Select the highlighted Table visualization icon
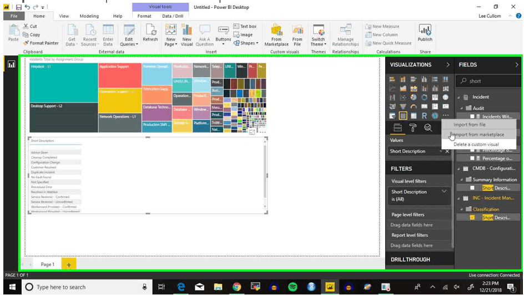Image resolution: width=524 pixels, height=295 pixels. tap(403, 116)
